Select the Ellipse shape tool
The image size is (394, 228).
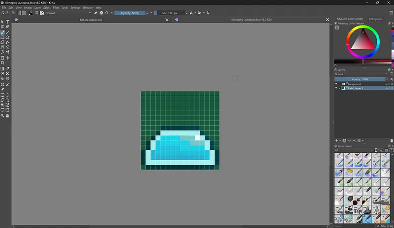[x=7, y=37]
